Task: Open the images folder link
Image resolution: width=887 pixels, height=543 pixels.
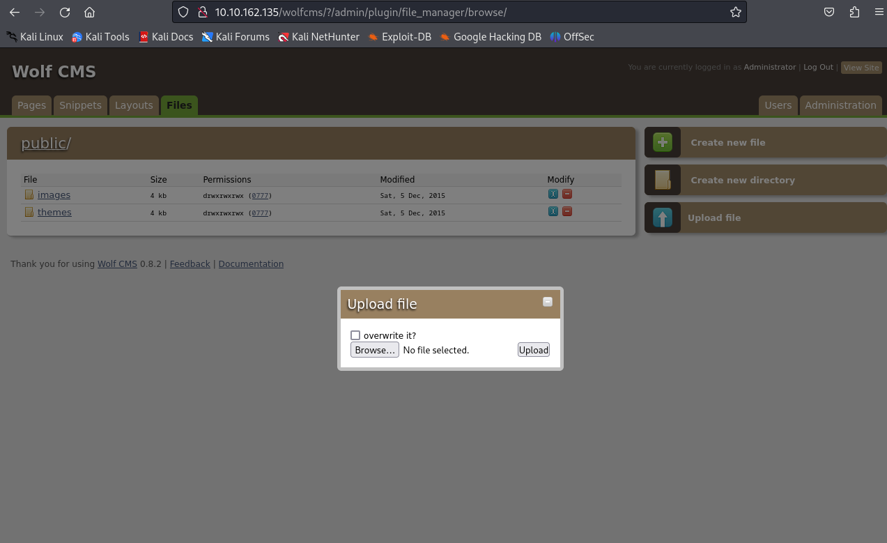Action: point(54,194)
